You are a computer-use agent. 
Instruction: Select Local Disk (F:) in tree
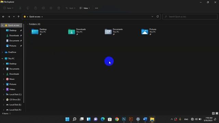(x=15, y=110)
